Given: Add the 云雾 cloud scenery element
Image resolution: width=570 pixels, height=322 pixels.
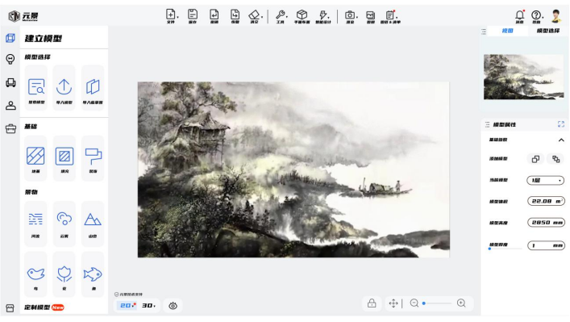Looking at the screenshot, I should (64, 219).
